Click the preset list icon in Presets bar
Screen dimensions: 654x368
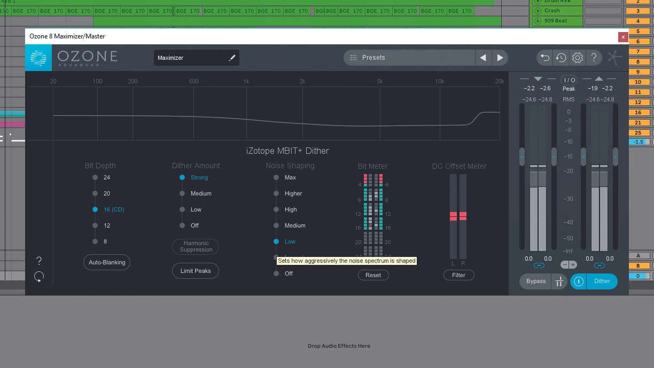[353, 58]
